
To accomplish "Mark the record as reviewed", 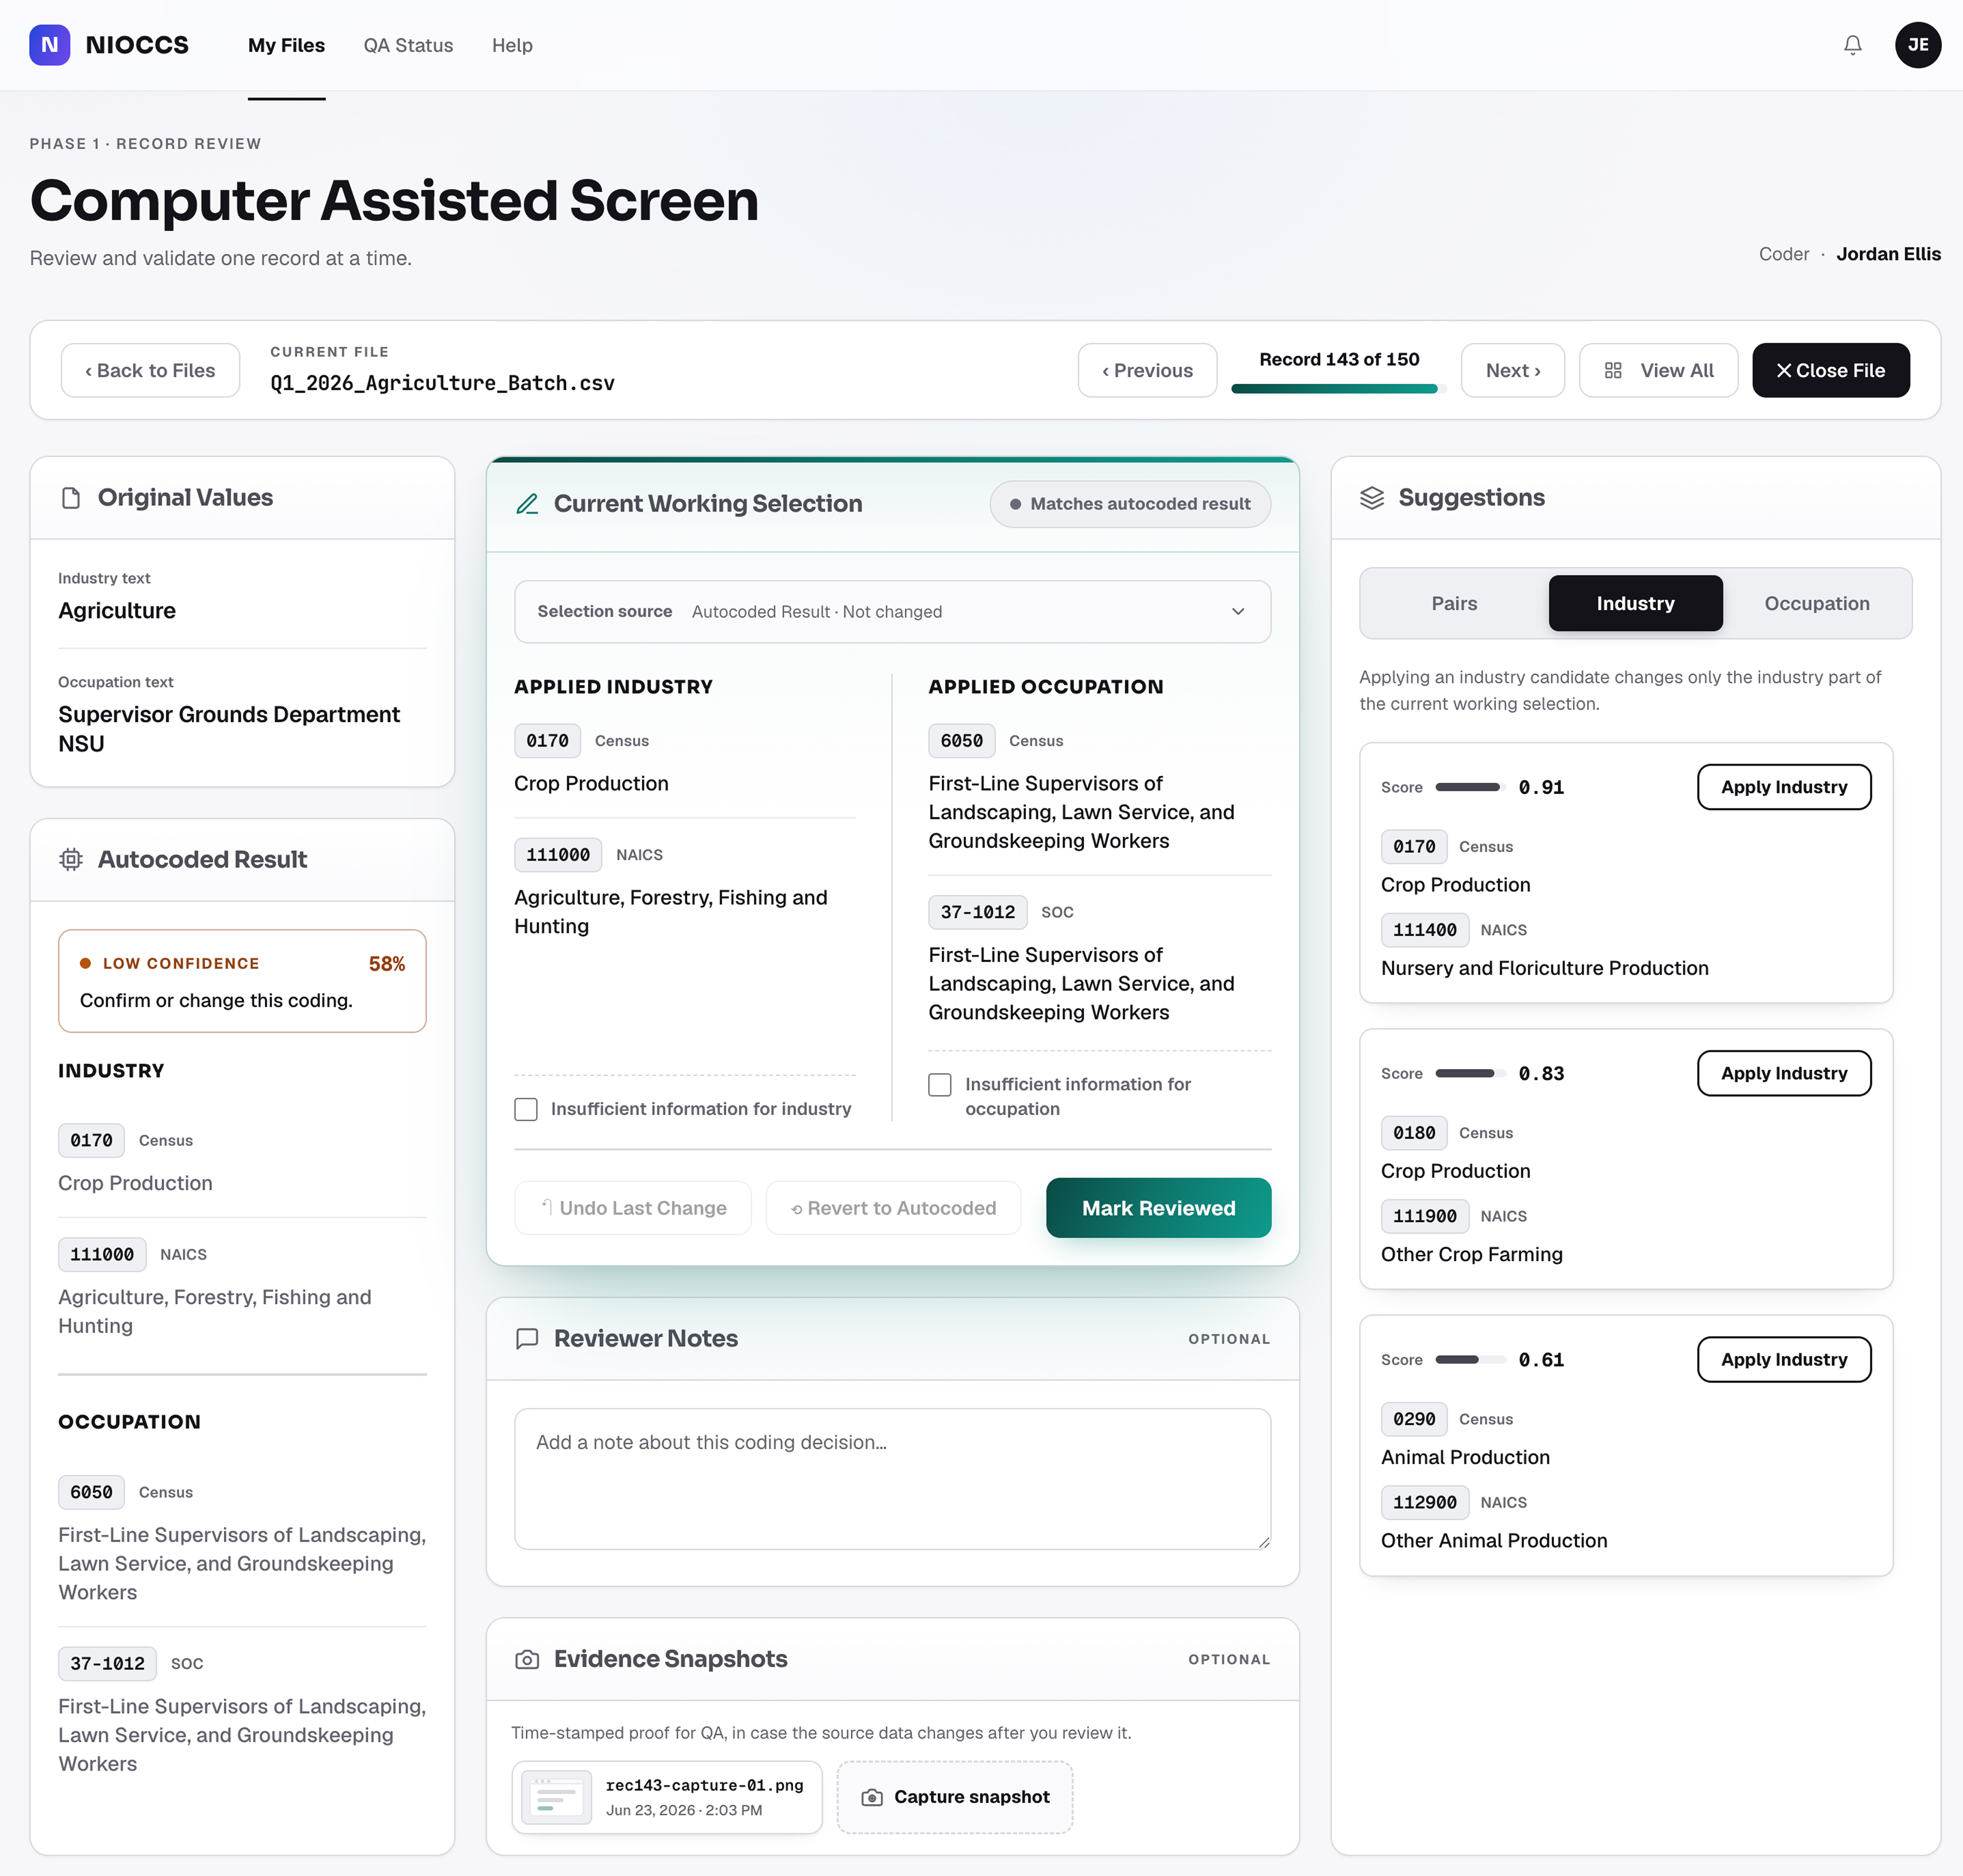I will click(1158, 1208).
